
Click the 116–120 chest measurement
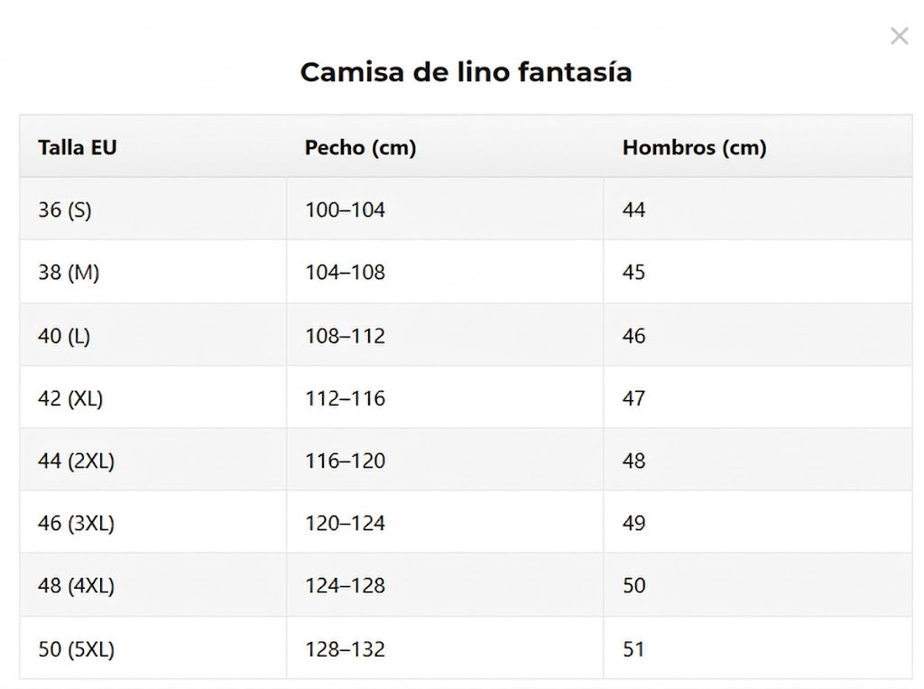point(345,461)
